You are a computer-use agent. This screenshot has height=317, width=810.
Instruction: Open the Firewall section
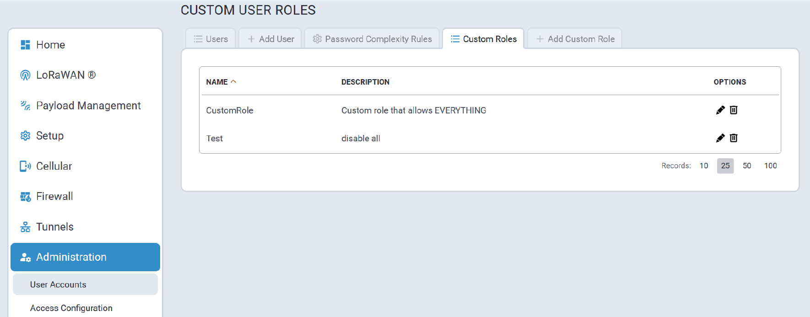[54, 196]
